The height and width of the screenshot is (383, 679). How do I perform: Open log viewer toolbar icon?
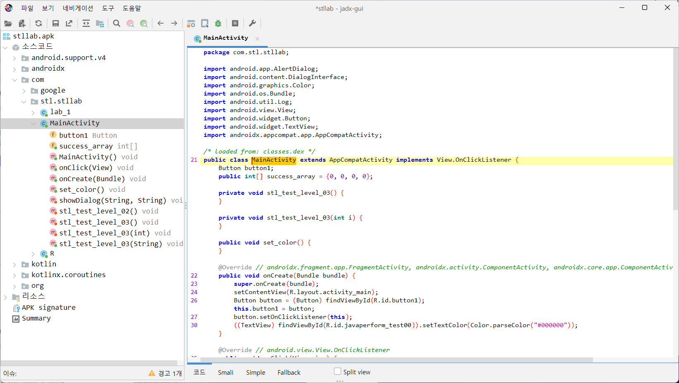[x=235, y=24]
